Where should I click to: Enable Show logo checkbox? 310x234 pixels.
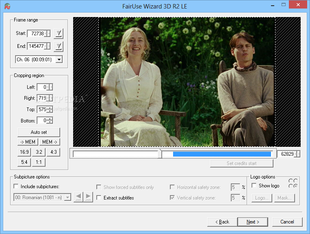(x=254, y=185)
